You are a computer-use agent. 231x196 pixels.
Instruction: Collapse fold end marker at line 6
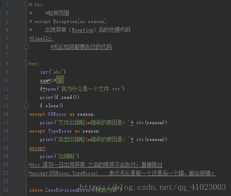[26, 47]
